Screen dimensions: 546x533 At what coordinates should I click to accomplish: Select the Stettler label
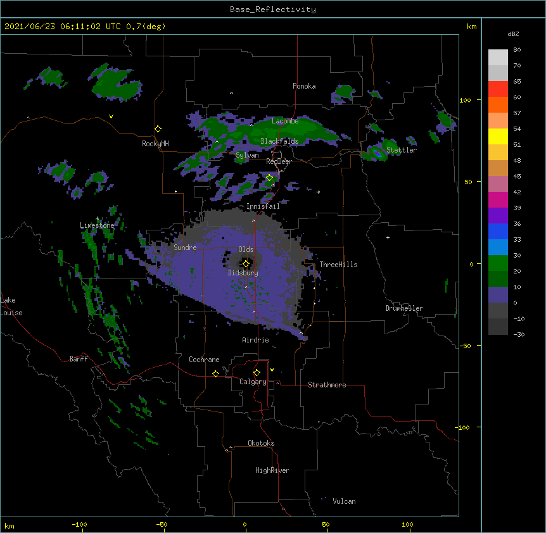tap(402, 150)
